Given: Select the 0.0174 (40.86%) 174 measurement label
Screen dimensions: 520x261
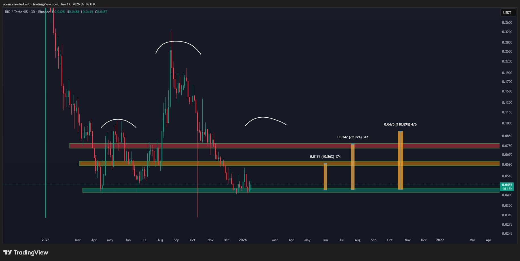Looking at the screenshot, I should coord(325,157).
